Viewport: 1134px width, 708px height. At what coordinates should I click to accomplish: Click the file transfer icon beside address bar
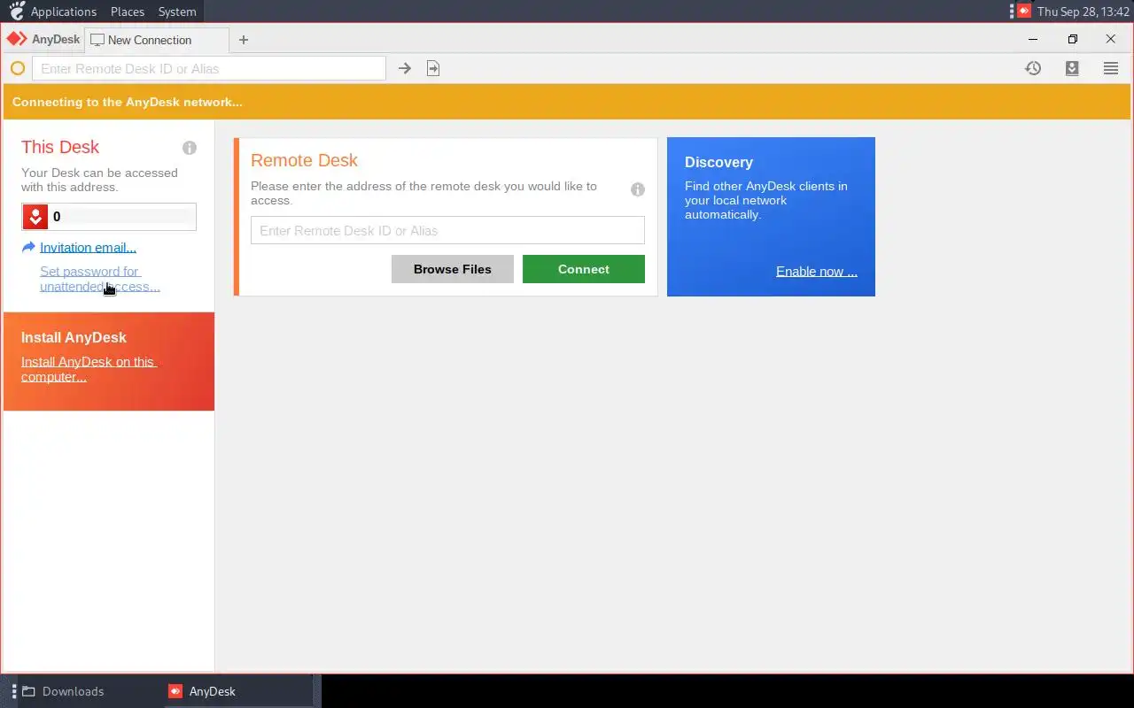(433, 68)
